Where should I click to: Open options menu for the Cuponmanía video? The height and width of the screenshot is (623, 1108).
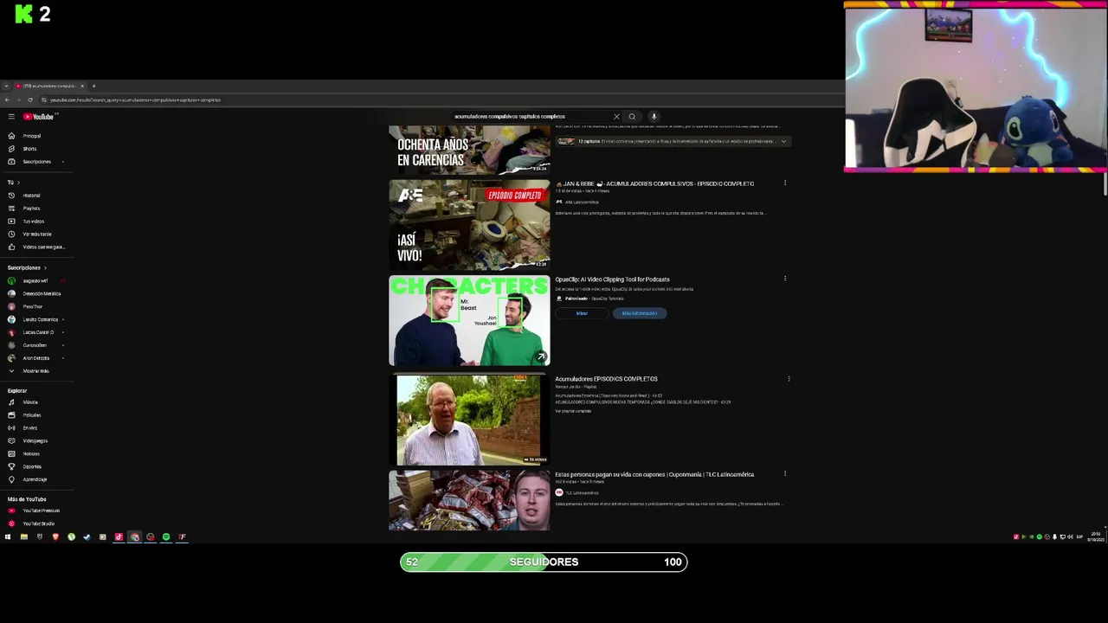(x=785, y=474)
